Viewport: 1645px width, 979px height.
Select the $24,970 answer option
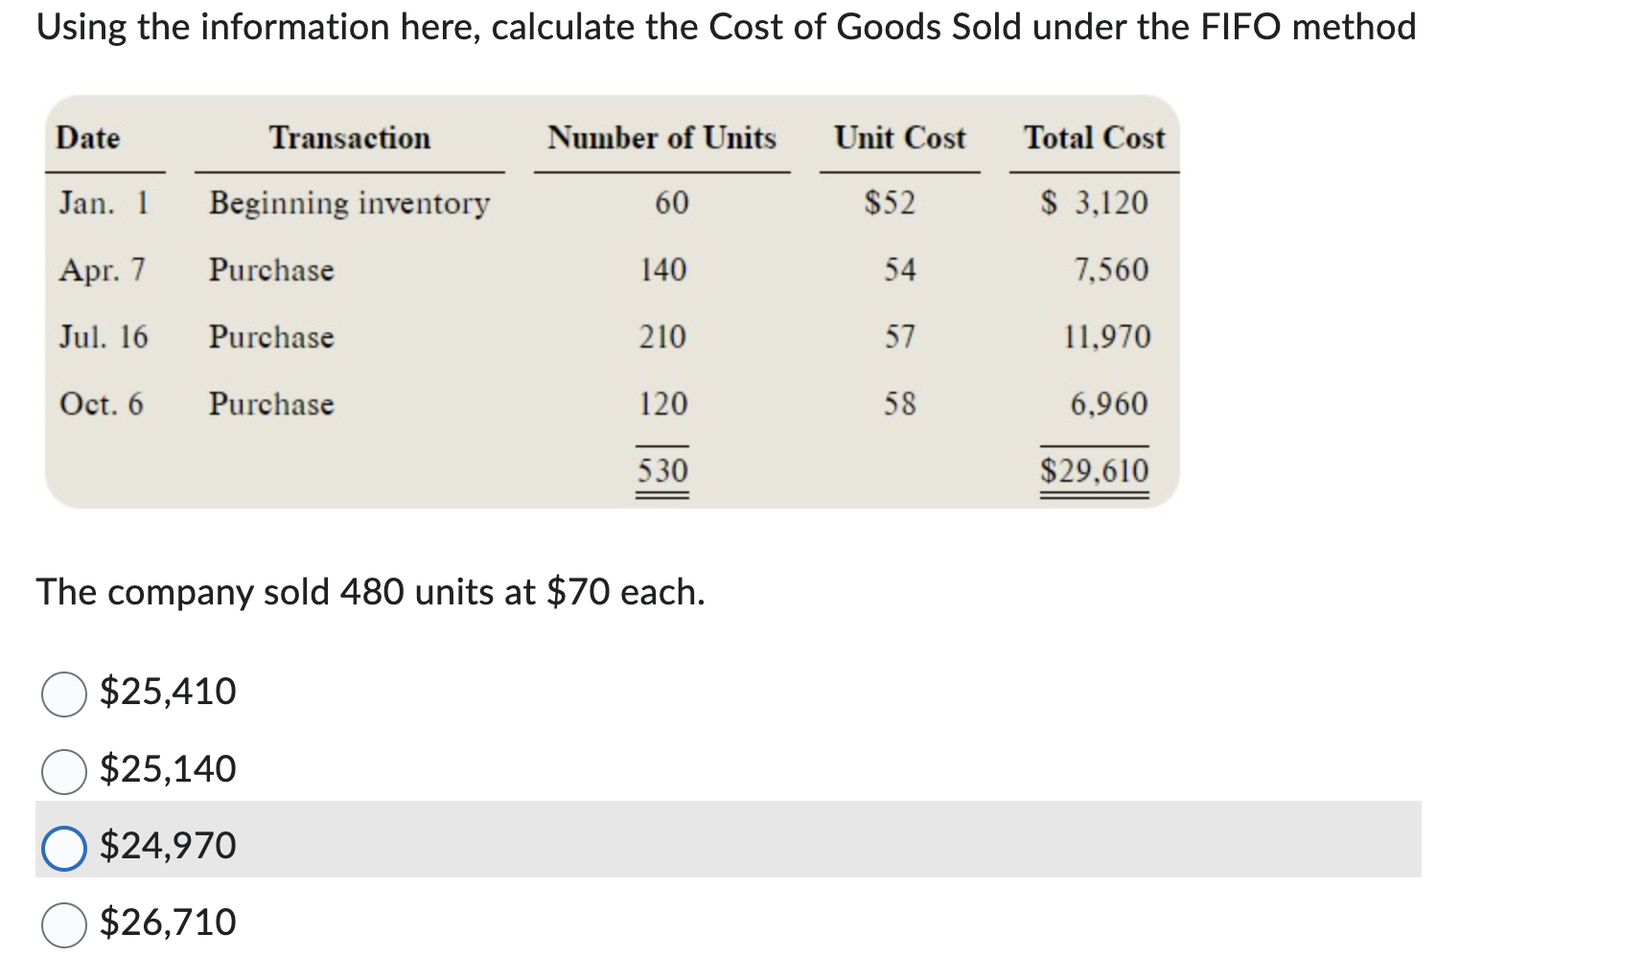[62, 845]
